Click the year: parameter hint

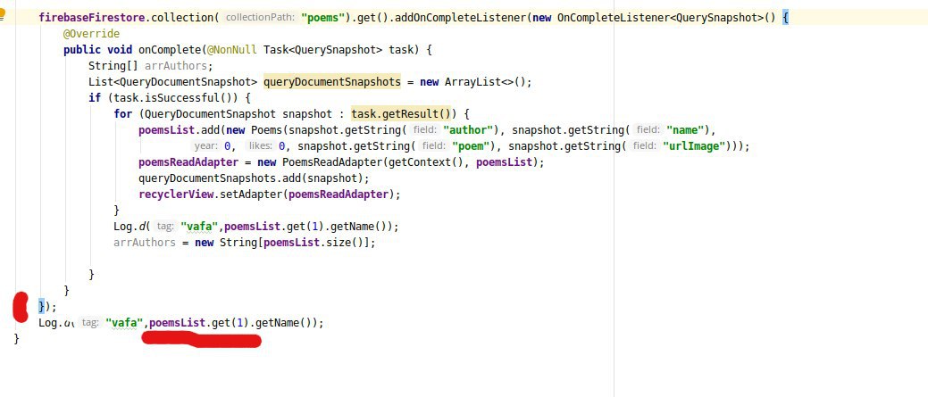point(206,146)
